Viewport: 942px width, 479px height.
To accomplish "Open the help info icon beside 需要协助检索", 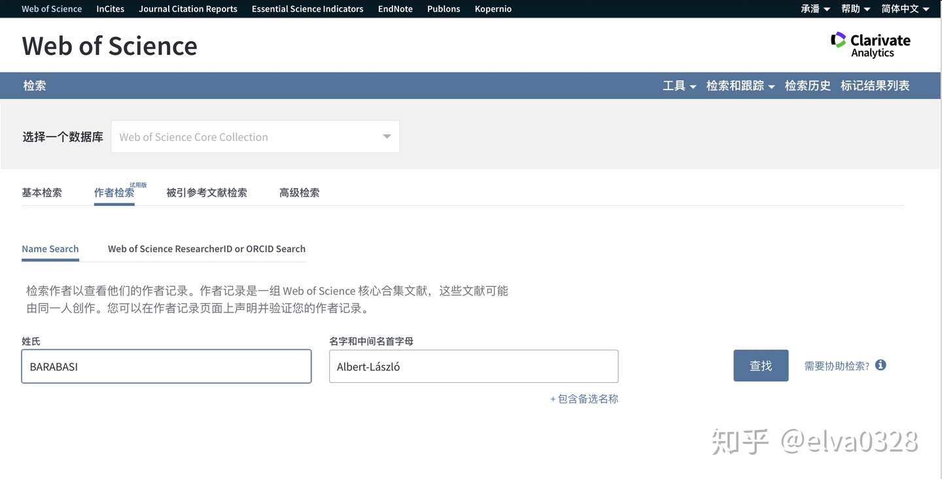I will [x=881, y=365].
